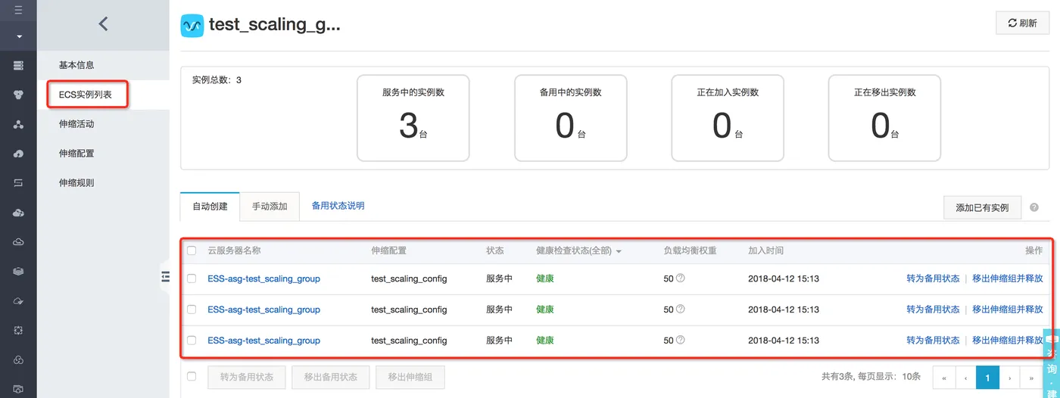Tick the checkbox of the second instance row
The height and width of the screenshot is (398, 1060).
[192, 309]
